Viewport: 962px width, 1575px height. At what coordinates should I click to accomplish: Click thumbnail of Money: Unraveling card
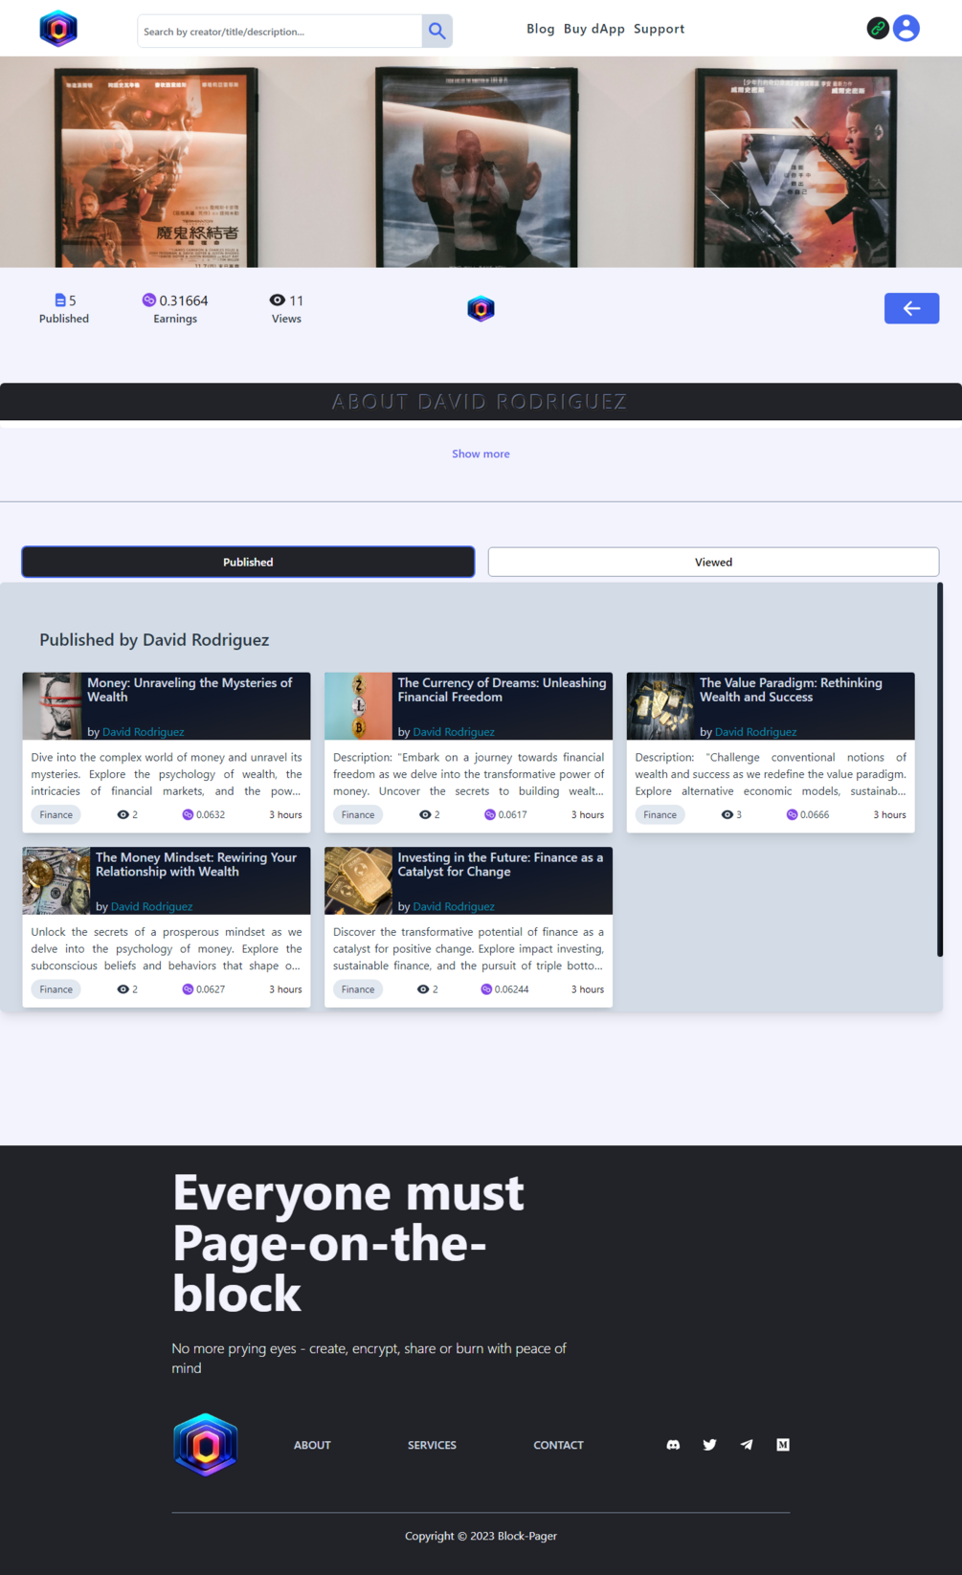coord(52,706)
